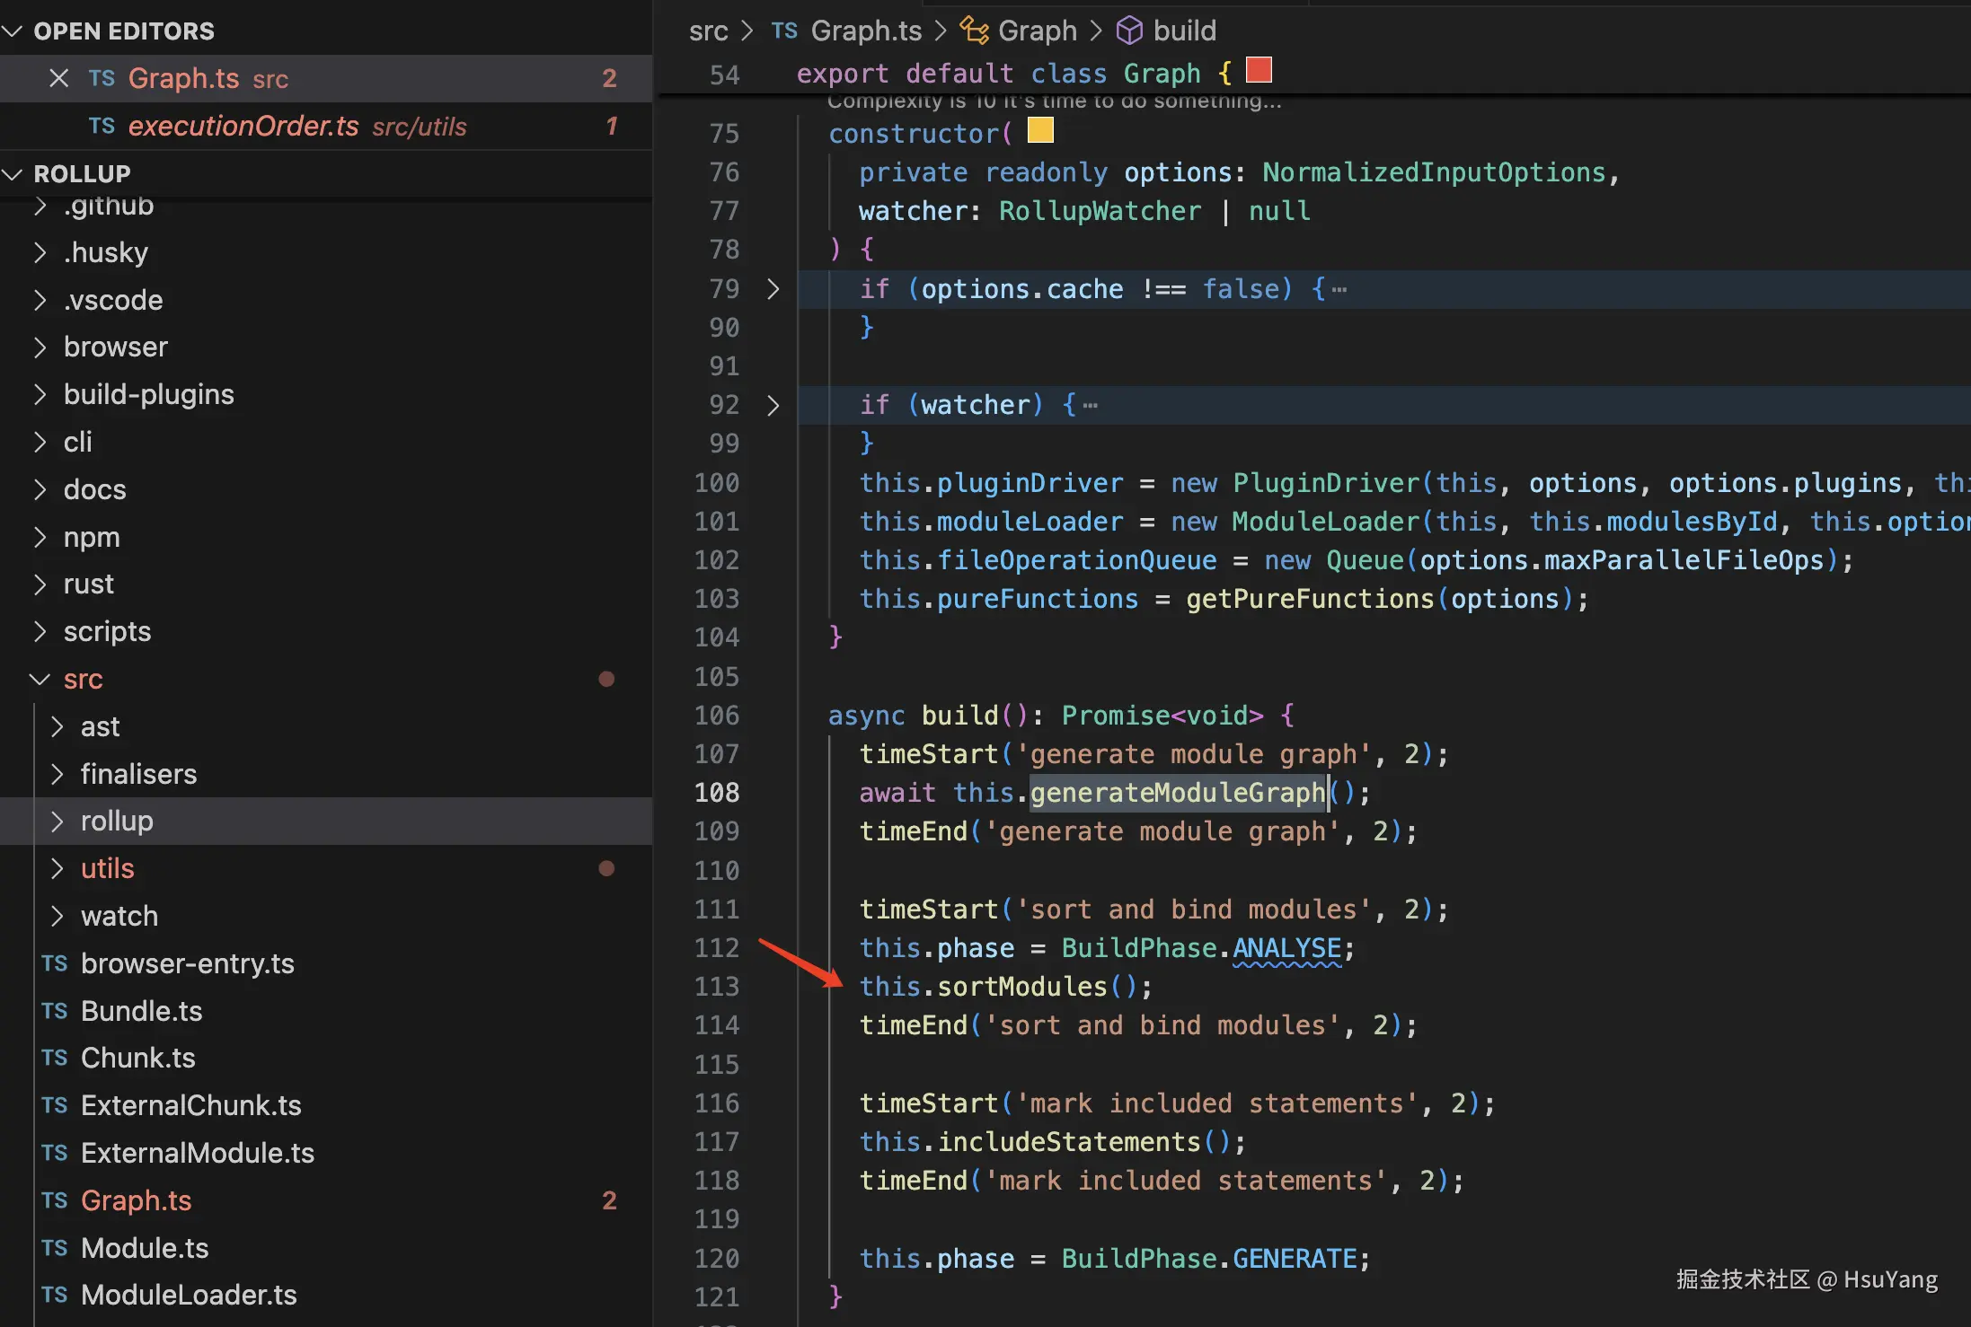Image resolution: width=1971 pixels, height=1327 pixels.
Task: Click the src segment in breadcrumb
Action: [708, 31]
